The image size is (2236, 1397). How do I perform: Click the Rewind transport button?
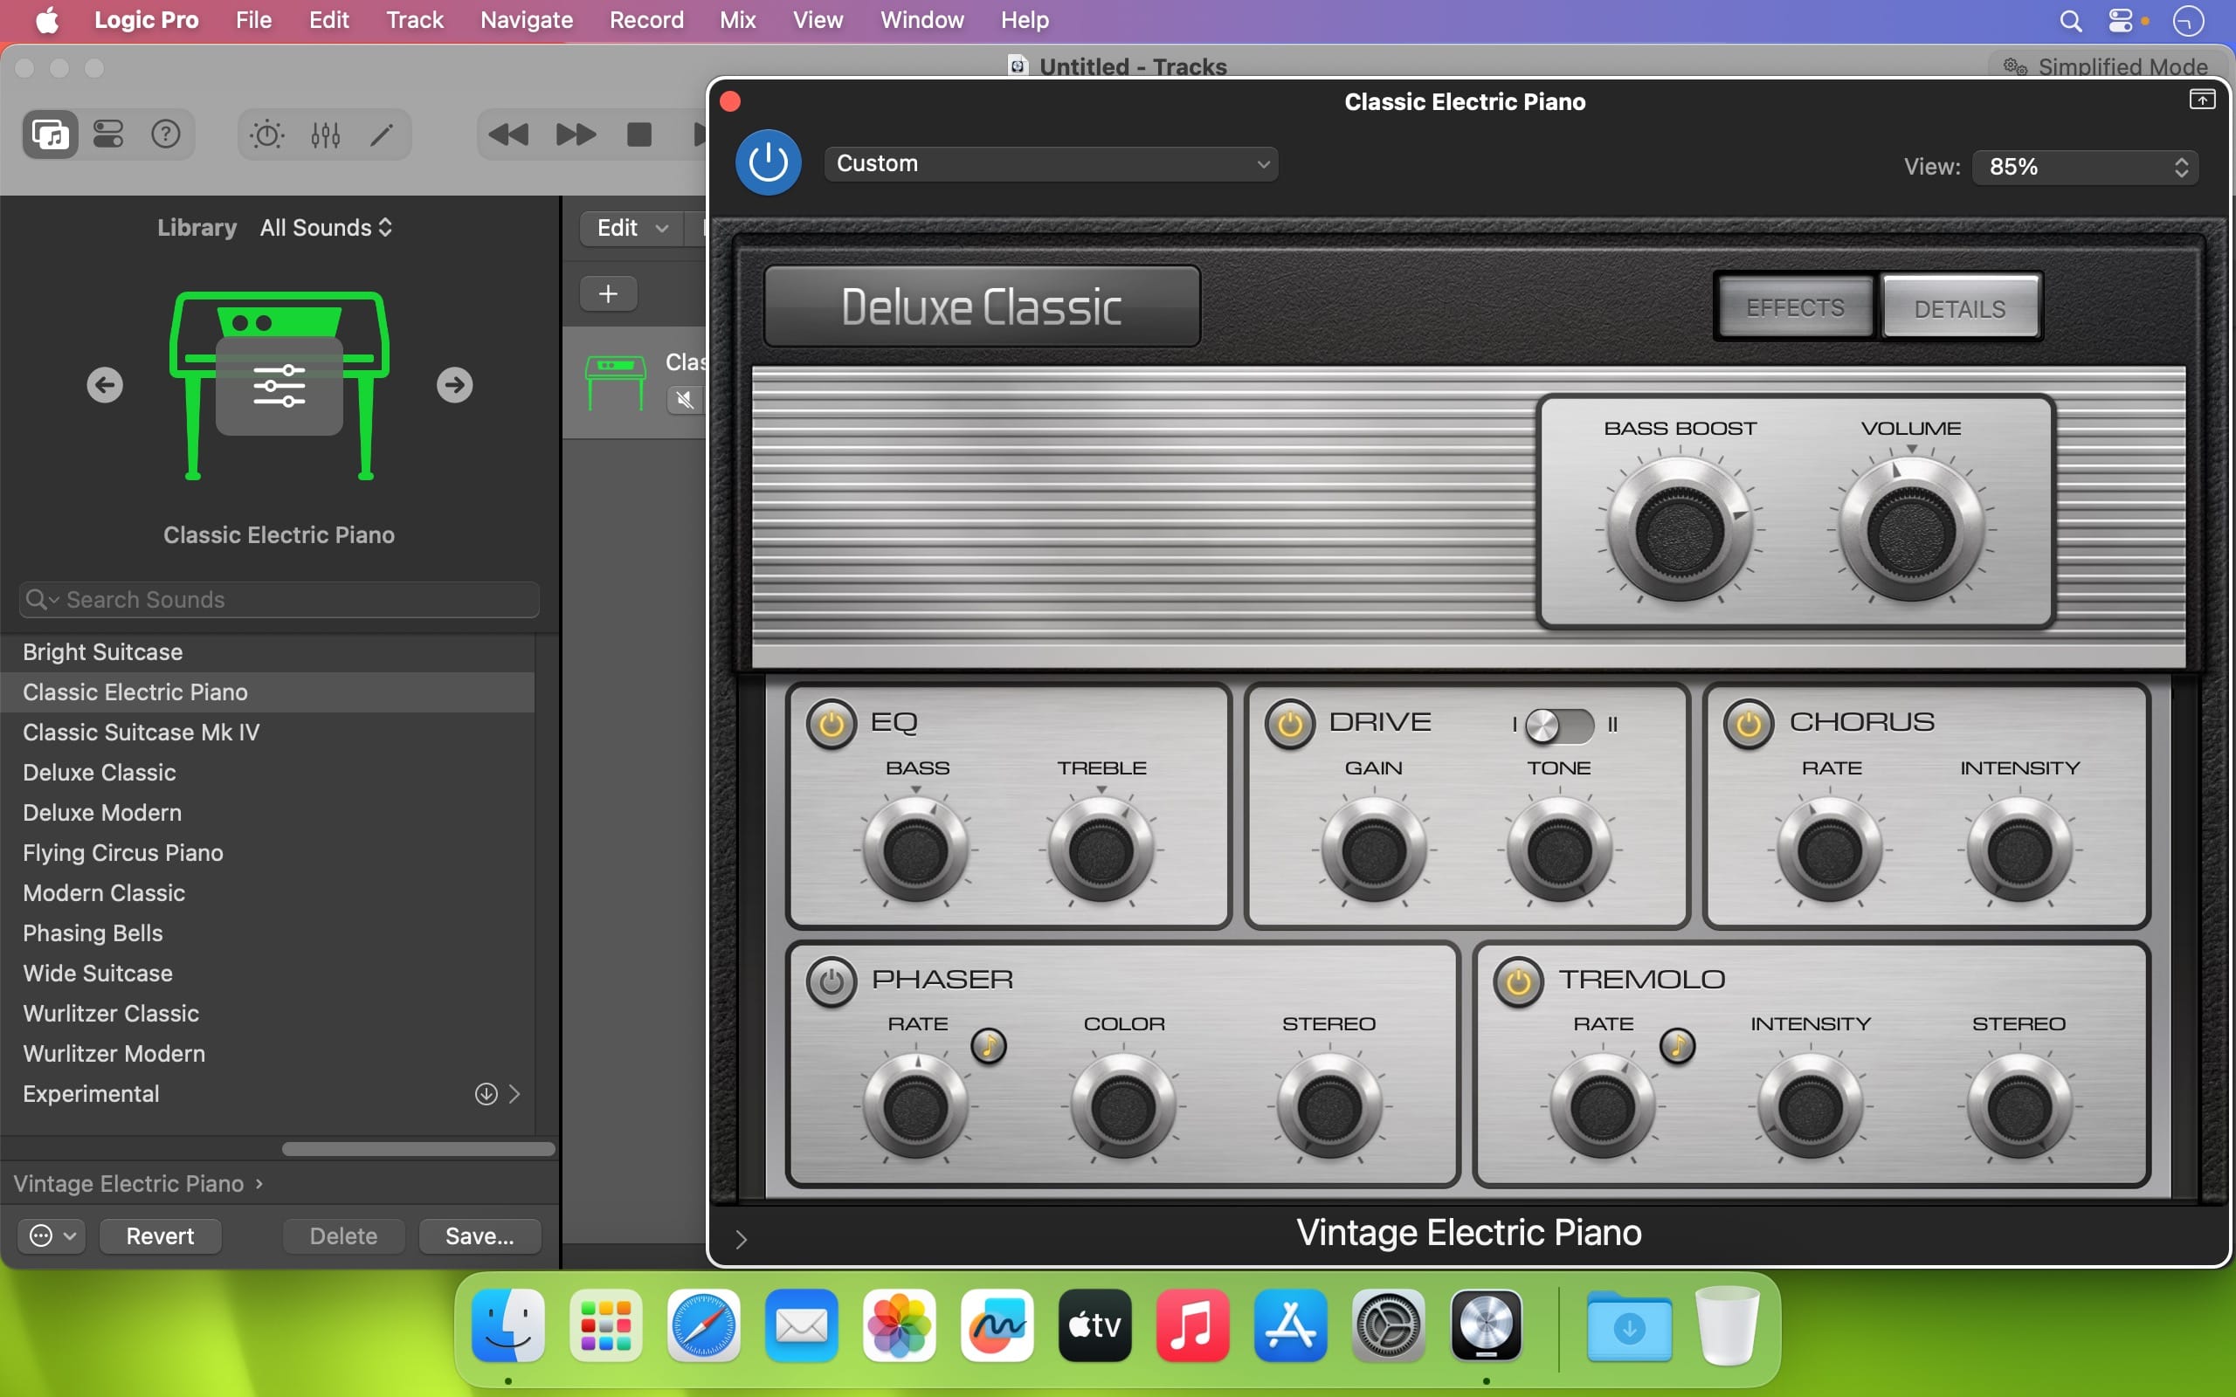coord(508,134)
